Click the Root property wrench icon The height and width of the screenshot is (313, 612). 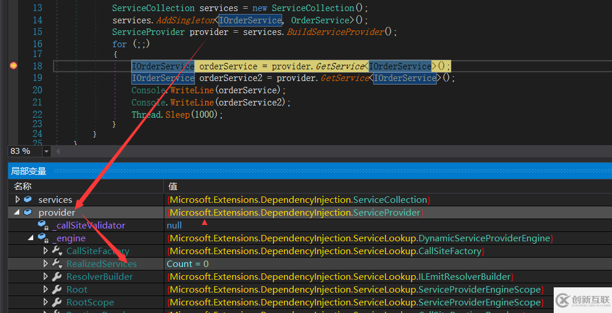tap(57, 289)
